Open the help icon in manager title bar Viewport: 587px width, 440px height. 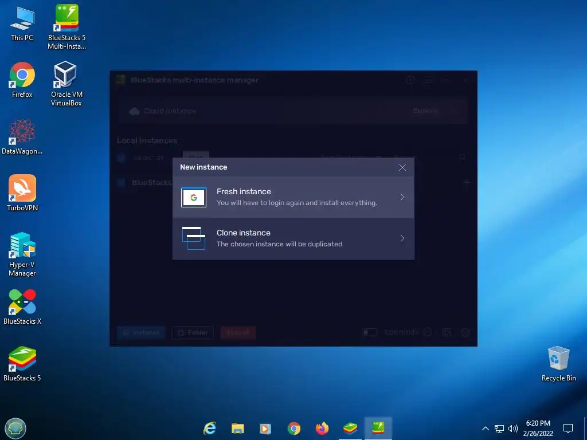tap(410, 80)
